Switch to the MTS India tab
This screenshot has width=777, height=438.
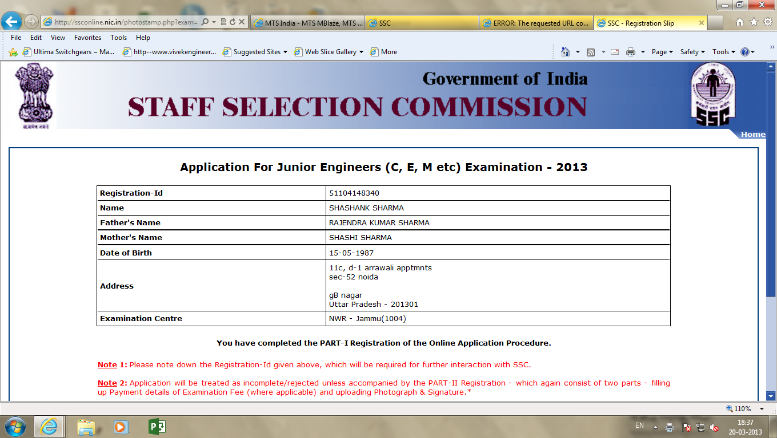tap(307, 23)
